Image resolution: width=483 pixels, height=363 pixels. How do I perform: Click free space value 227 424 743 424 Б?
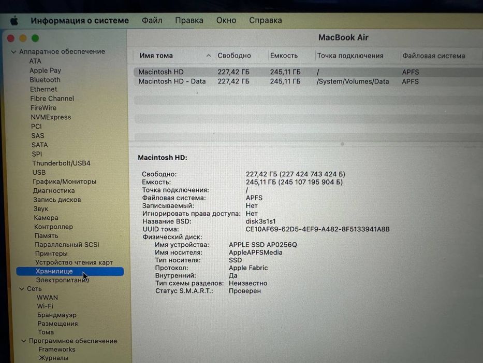[x=312, y=174]
